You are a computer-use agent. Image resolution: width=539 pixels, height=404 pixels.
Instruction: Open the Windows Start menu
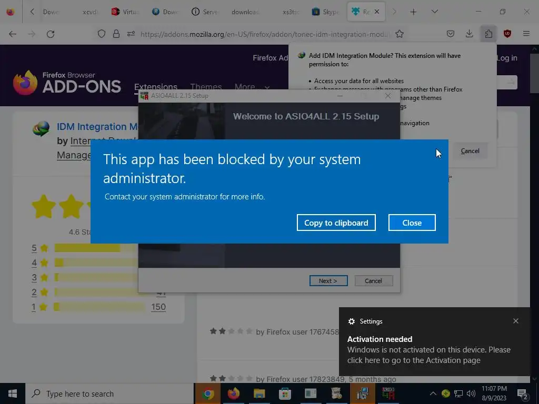coord(13,393)
